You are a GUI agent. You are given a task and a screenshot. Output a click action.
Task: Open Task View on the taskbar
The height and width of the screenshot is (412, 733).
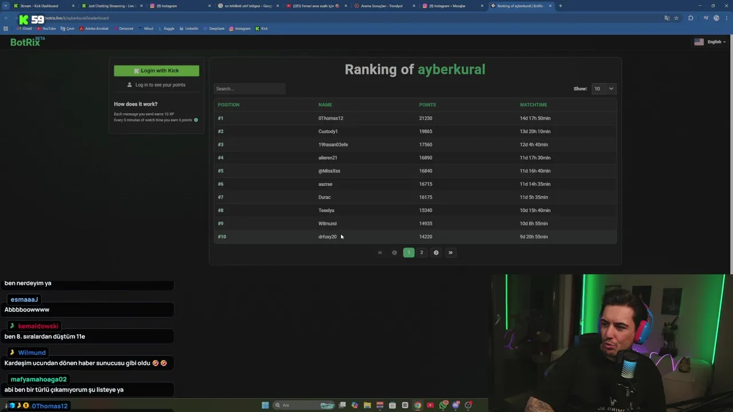[x=342, y=405]
